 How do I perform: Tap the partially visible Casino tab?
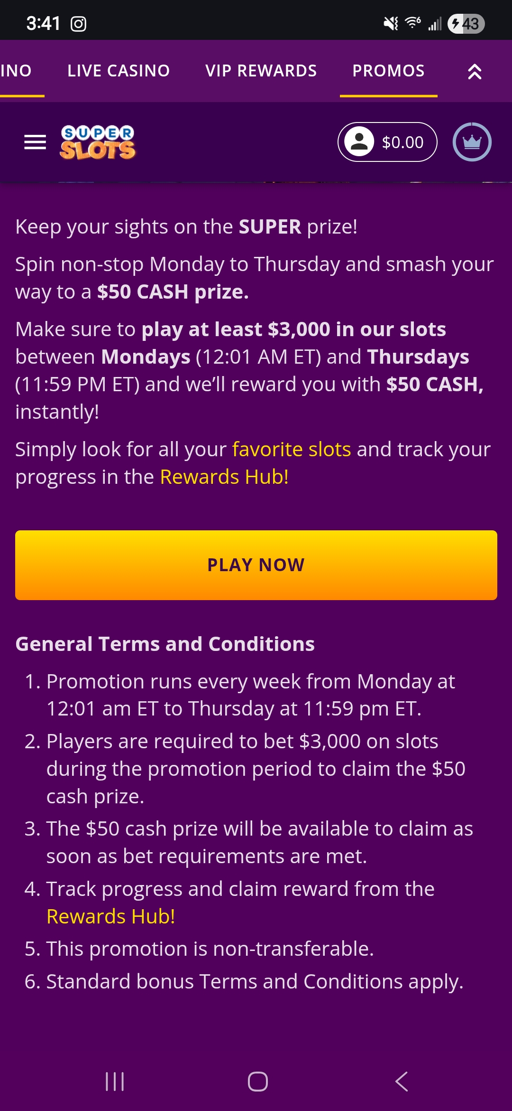point(16,71)
